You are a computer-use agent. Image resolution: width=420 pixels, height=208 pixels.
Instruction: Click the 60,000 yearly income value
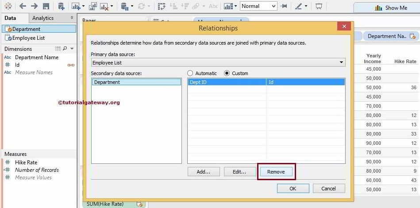click(374, 181)
